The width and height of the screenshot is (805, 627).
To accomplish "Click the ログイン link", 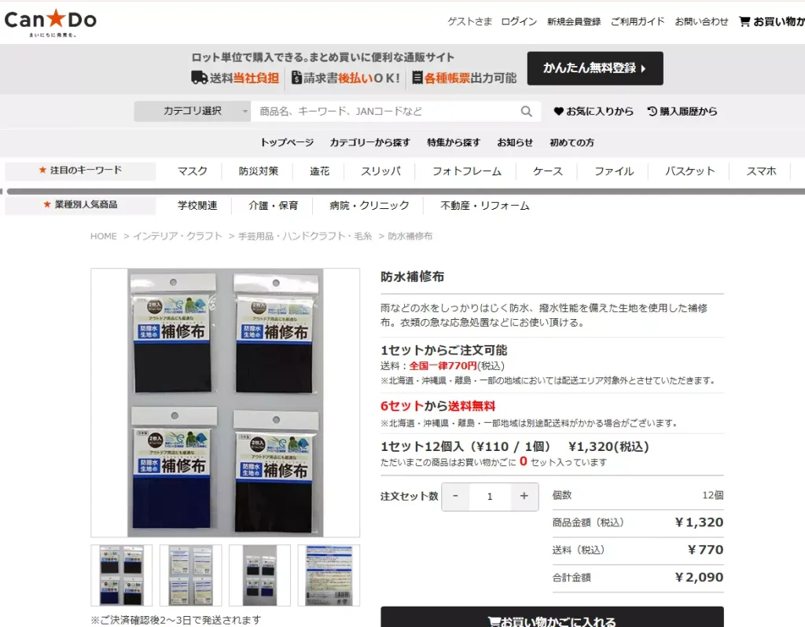I will tap(518, 21).
